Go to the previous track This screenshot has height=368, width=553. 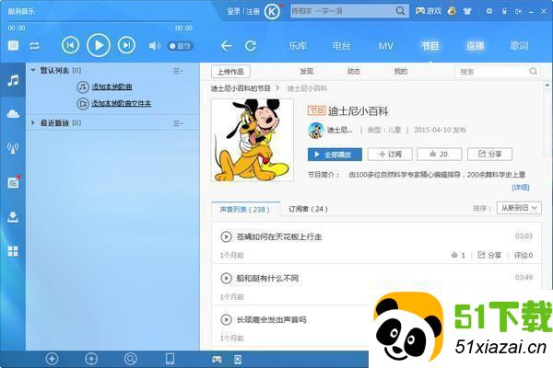70,45
